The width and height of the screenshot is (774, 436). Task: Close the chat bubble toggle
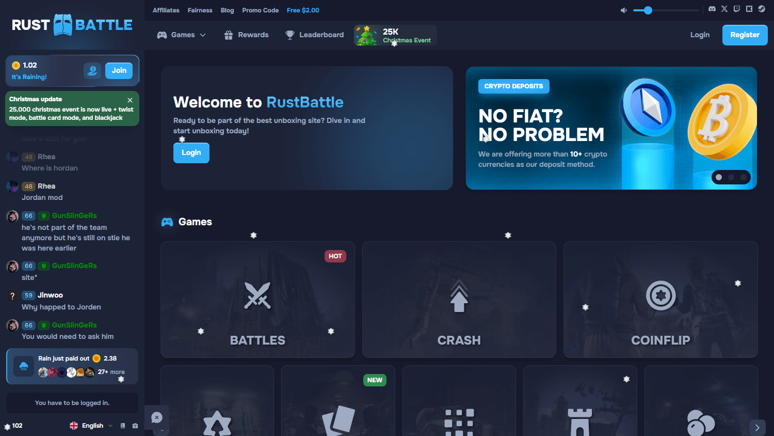click(157, 417)
